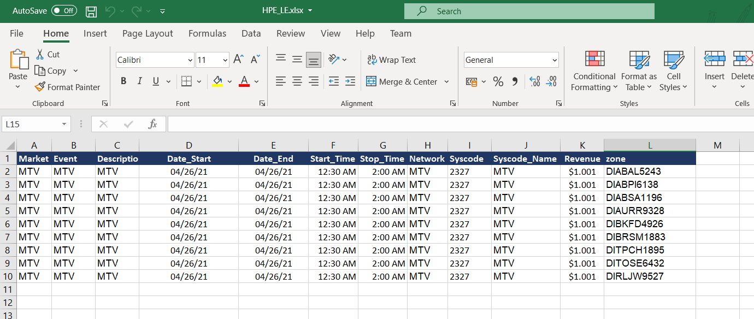Open Clipboard pane dialog launcher
The image size is (754, 319).
coord(104,103)
